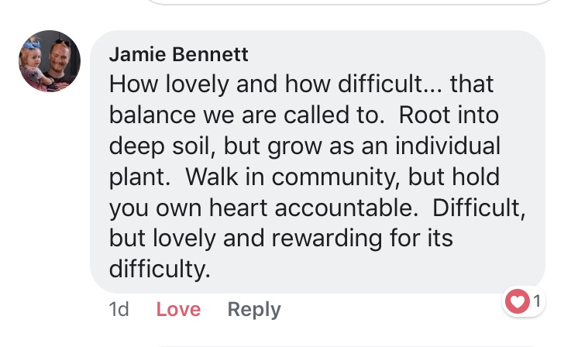Click the word "Difficult," ending the fifth line
Image resolution: width=578 pixels, height=347 pixels.
click(x=480, y=208)
